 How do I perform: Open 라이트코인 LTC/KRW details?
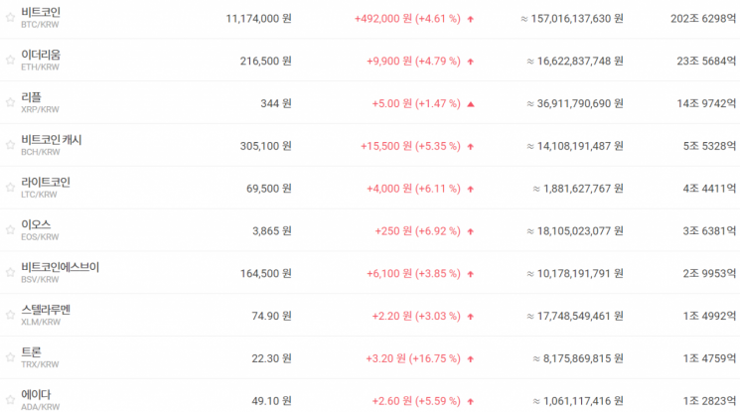tap(46, 183)
